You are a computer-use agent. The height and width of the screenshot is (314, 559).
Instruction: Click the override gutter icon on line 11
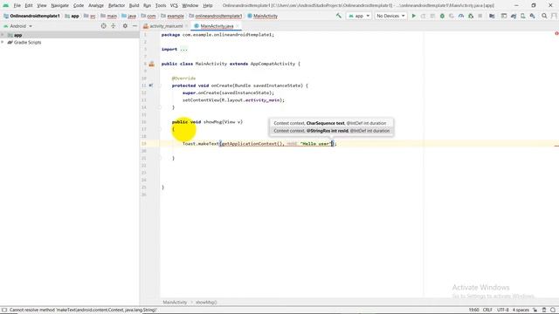click(151, 85)
